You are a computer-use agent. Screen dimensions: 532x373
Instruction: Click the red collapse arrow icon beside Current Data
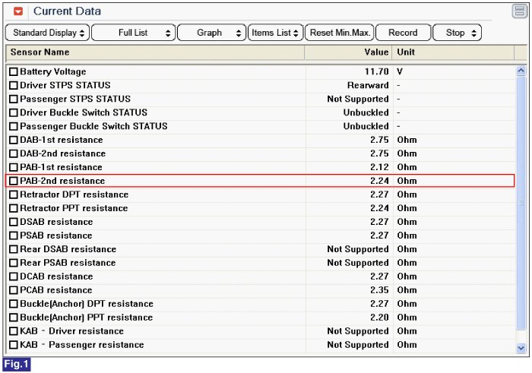[x=19, y=12]
